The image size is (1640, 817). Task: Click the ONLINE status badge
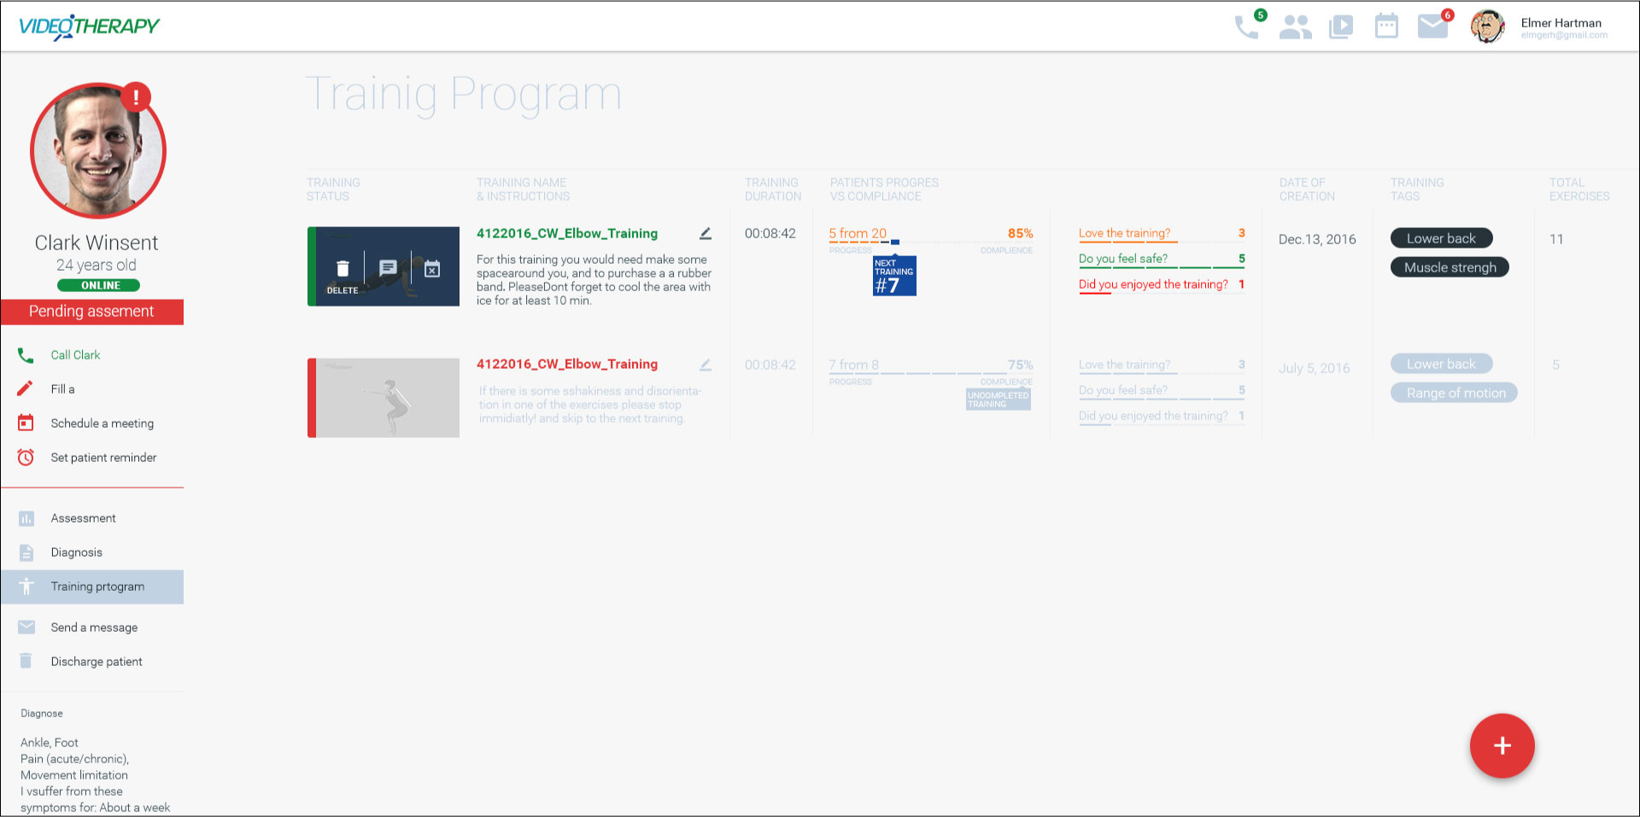coord(98,285)
